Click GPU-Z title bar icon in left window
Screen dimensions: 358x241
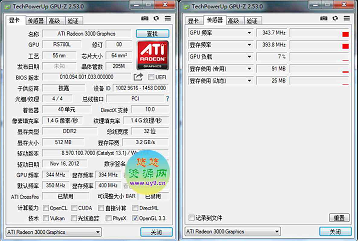8,7
